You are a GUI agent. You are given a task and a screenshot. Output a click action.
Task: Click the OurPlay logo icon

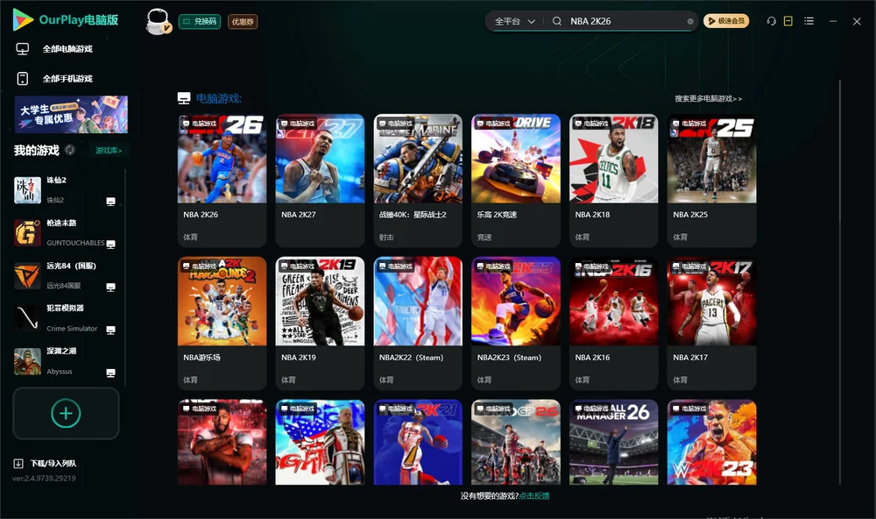click(x=23, y=19)
